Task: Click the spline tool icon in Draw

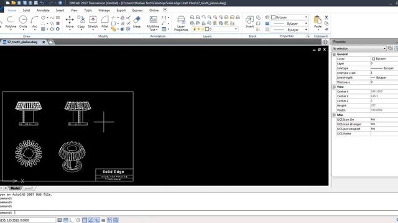Action: click(52, 18)
